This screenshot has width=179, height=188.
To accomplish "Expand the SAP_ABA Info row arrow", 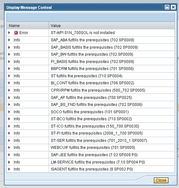I will point(9,40).
